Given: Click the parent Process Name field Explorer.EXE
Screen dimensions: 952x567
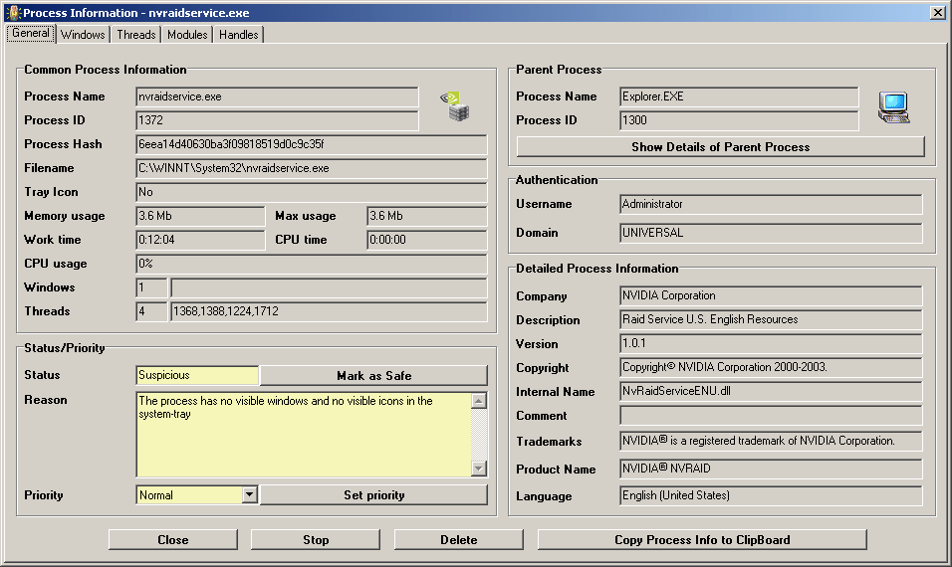Looking at the screenshot, I should point(739,96).
